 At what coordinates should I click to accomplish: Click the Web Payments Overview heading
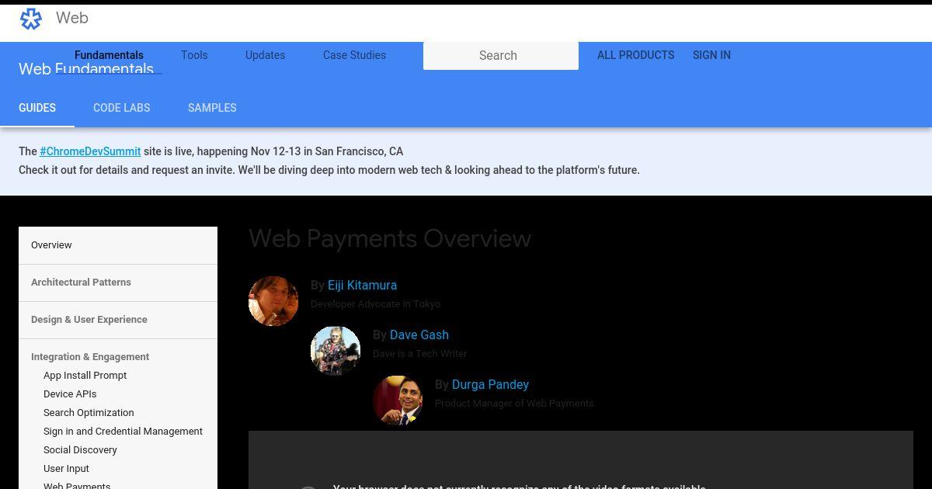pos(390,238)
